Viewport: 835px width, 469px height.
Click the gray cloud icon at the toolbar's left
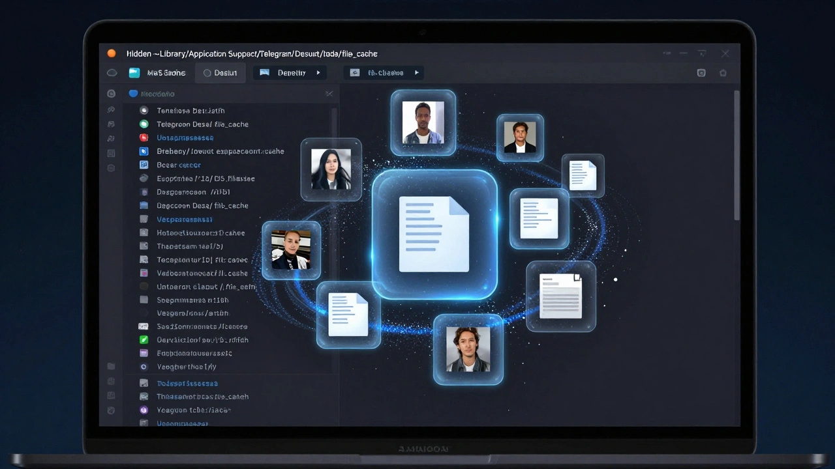click(112, 72)
